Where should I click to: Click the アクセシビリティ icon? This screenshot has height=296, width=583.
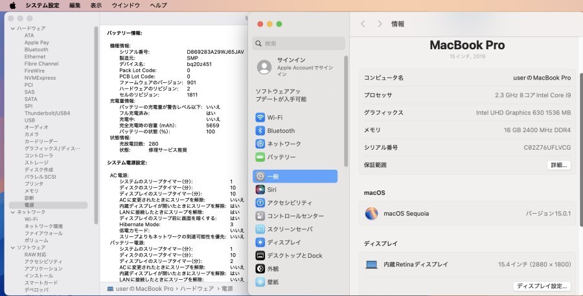pos(260,203)
